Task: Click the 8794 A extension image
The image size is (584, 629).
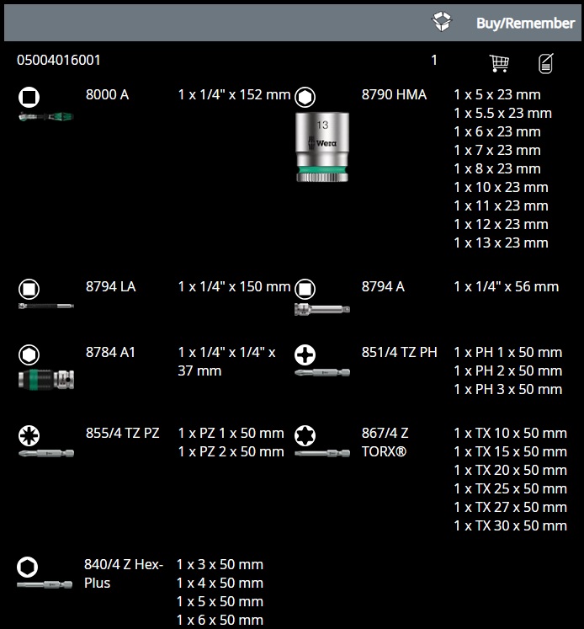Action: click(321, 310)
